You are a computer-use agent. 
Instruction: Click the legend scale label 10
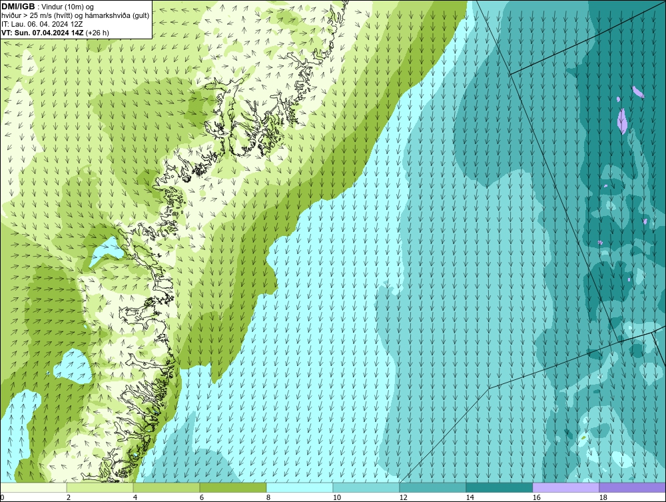coord(337,497)
